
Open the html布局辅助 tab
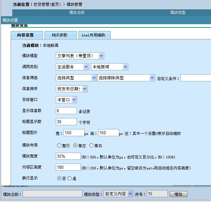tap(94, 35)
